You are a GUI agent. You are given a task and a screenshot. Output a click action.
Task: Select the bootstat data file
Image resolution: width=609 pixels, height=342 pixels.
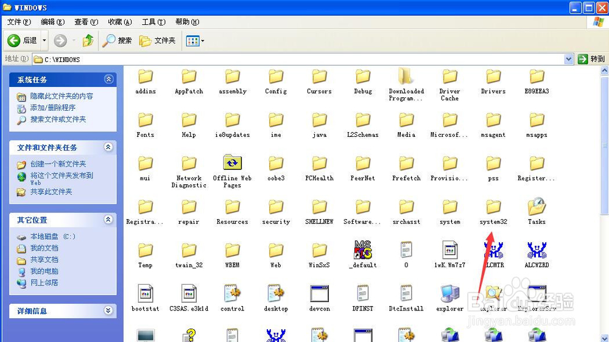pos(146,299)
